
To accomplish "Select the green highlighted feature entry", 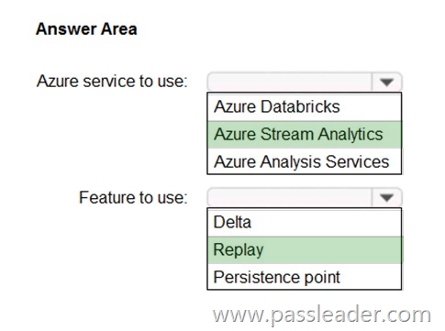I will pyautogui.click(x=305, y=249).
